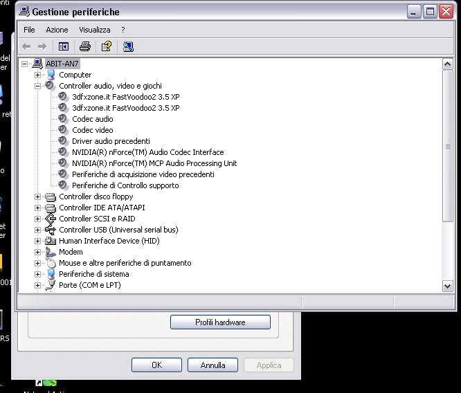Screen dimensions: 461x393
Task: Click the Controller disco floppy icon
Action: [x=51, y=196]
